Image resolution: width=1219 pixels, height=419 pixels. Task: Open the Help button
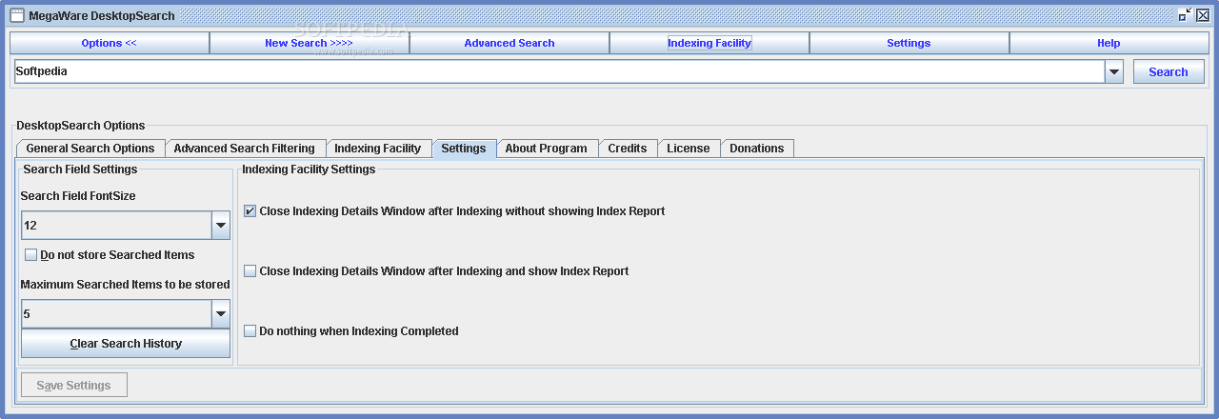click(1109, 43)
